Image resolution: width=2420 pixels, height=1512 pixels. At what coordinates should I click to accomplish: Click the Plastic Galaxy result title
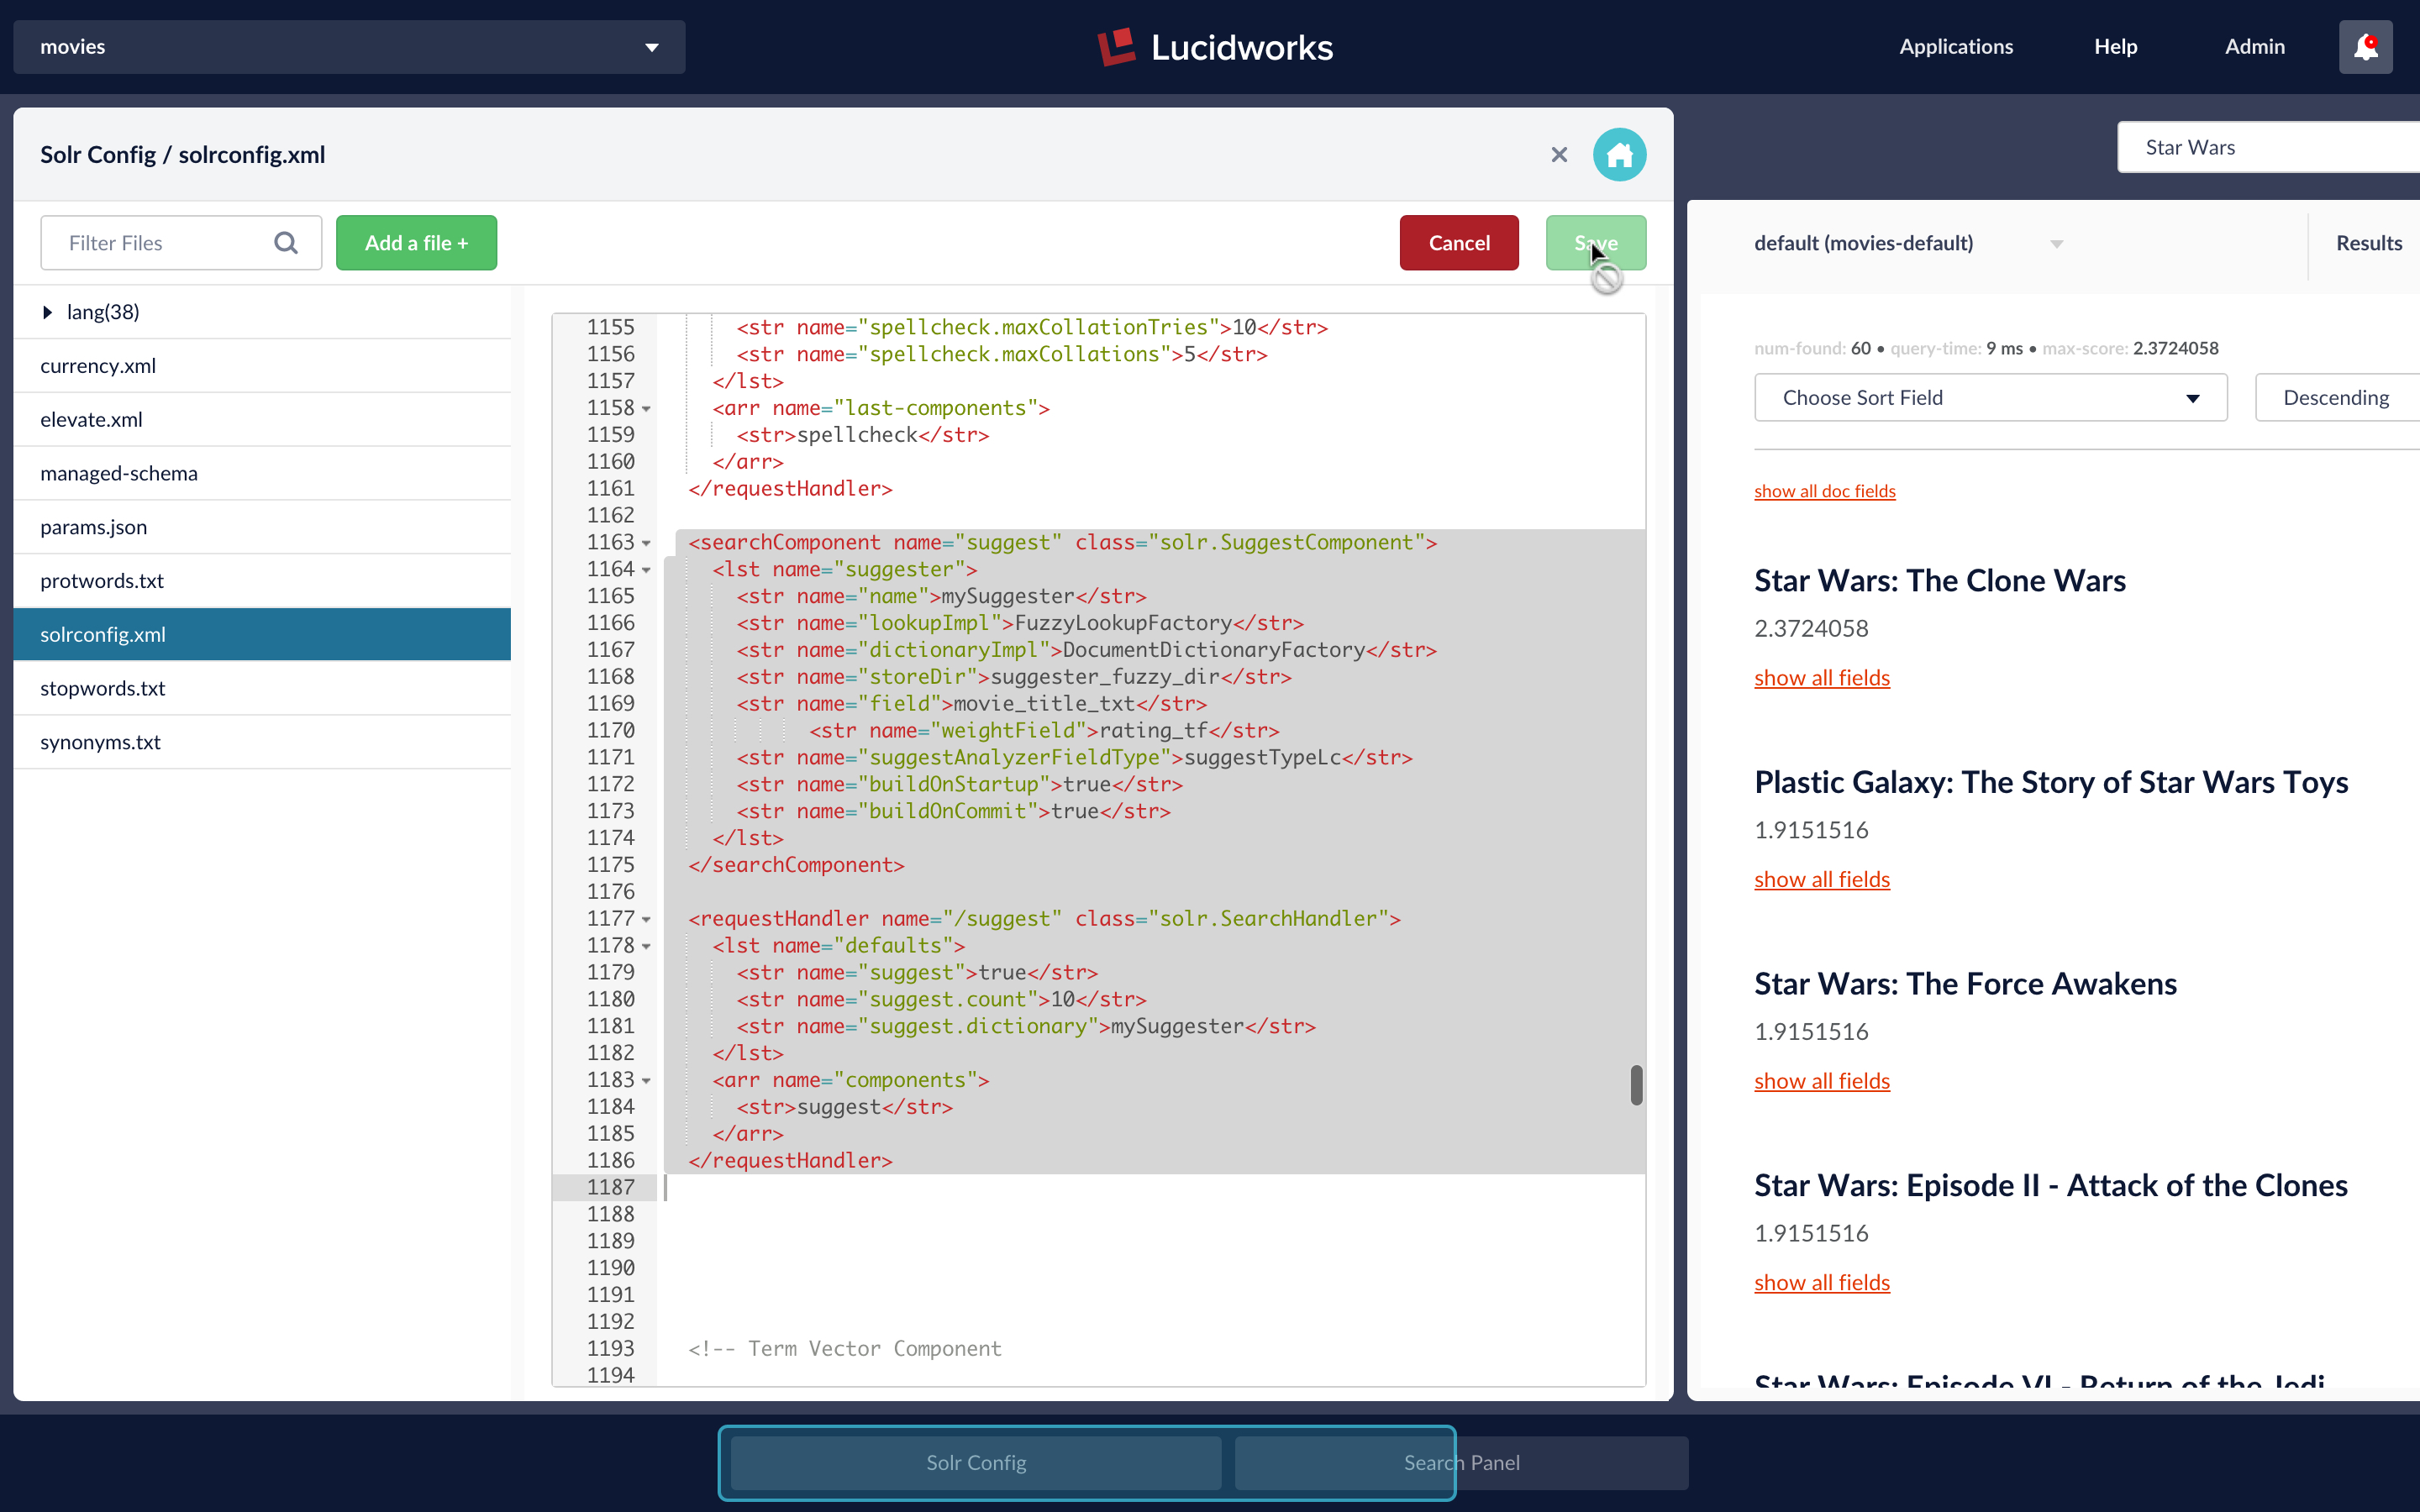click(2051, 783)
